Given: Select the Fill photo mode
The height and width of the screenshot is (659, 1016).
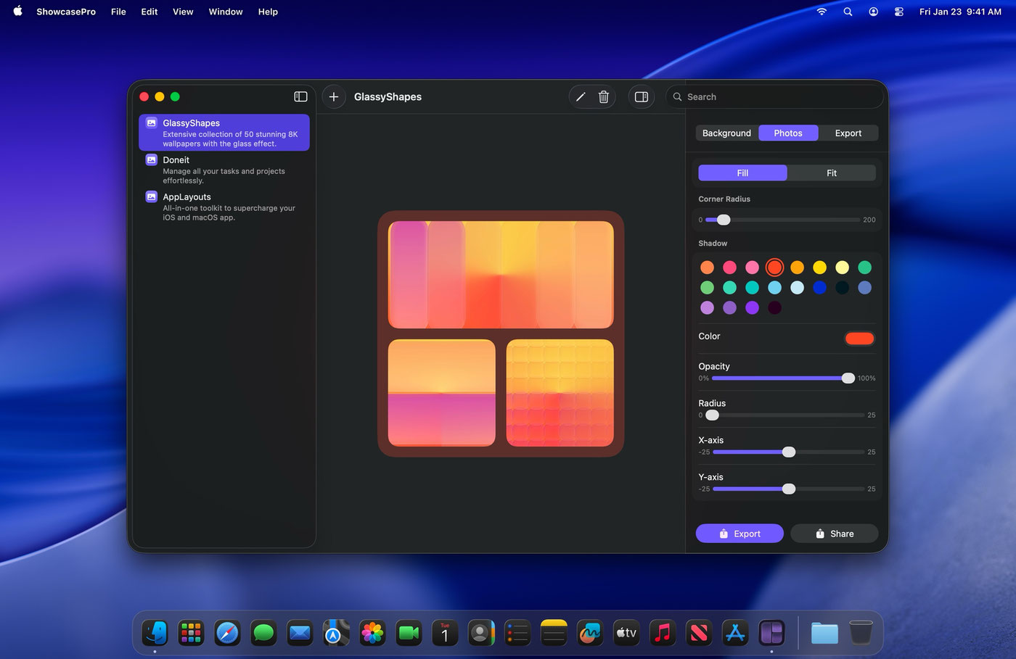Looking at the screenshot, I should click(x=742, y=173).
